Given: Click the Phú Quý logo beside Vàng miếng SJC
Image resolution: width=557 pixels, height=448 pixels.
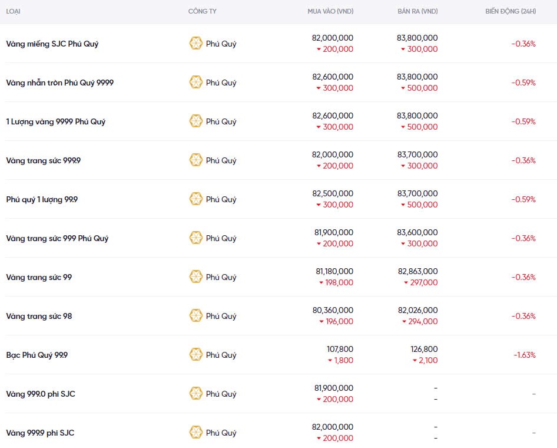Looking at the screenshot, I should [195, 44].
